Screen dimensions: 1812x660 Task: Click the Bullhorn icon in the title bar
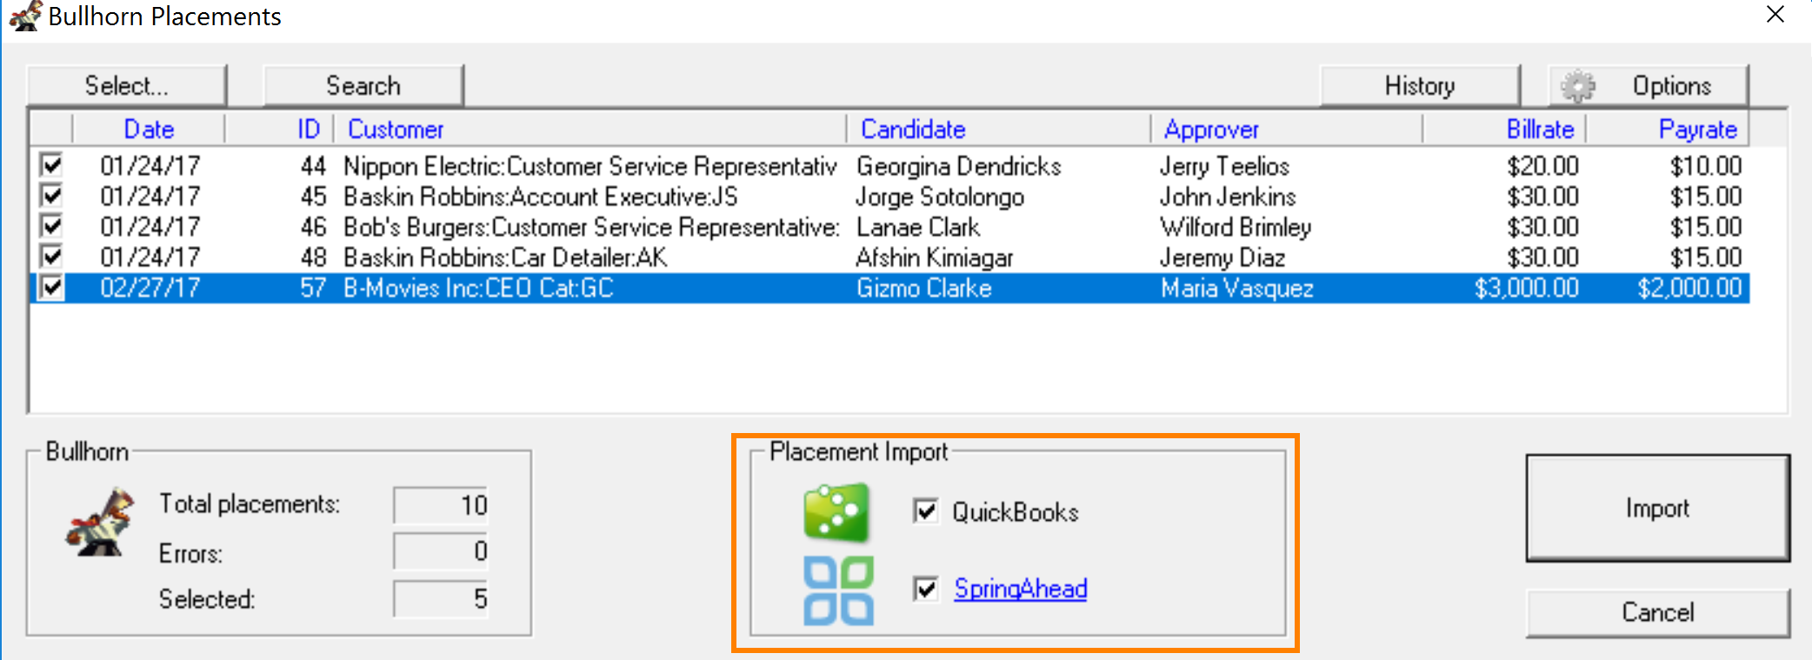click(x=24, y=16)
